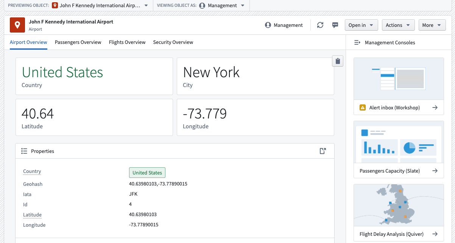This screenshot has height=243, width=455.
Task: Click the Management user avatar icon in header
Action: [x=268, y=25]
